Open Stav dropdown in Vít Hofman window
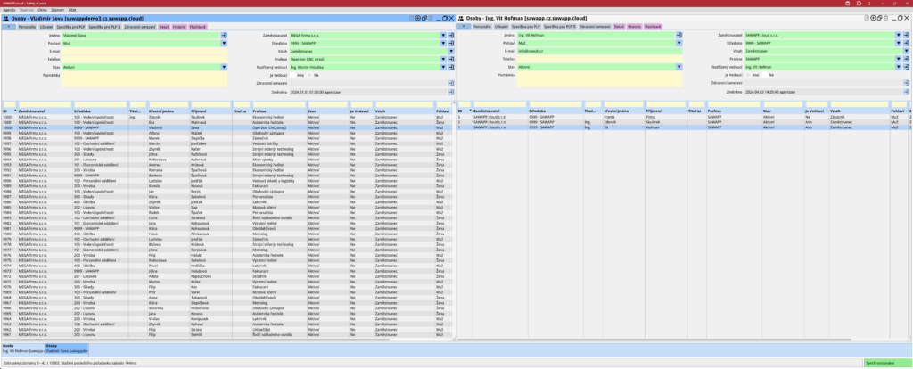913x369 pixels. 677,67
